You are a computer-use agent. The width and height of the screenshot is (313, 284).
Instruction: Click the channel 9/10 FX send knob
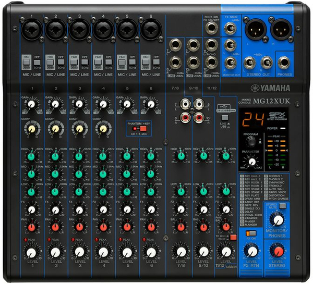204,209
